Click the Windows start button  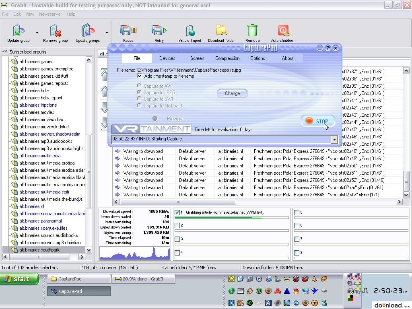pyautogui.click(x=19, y=279)
